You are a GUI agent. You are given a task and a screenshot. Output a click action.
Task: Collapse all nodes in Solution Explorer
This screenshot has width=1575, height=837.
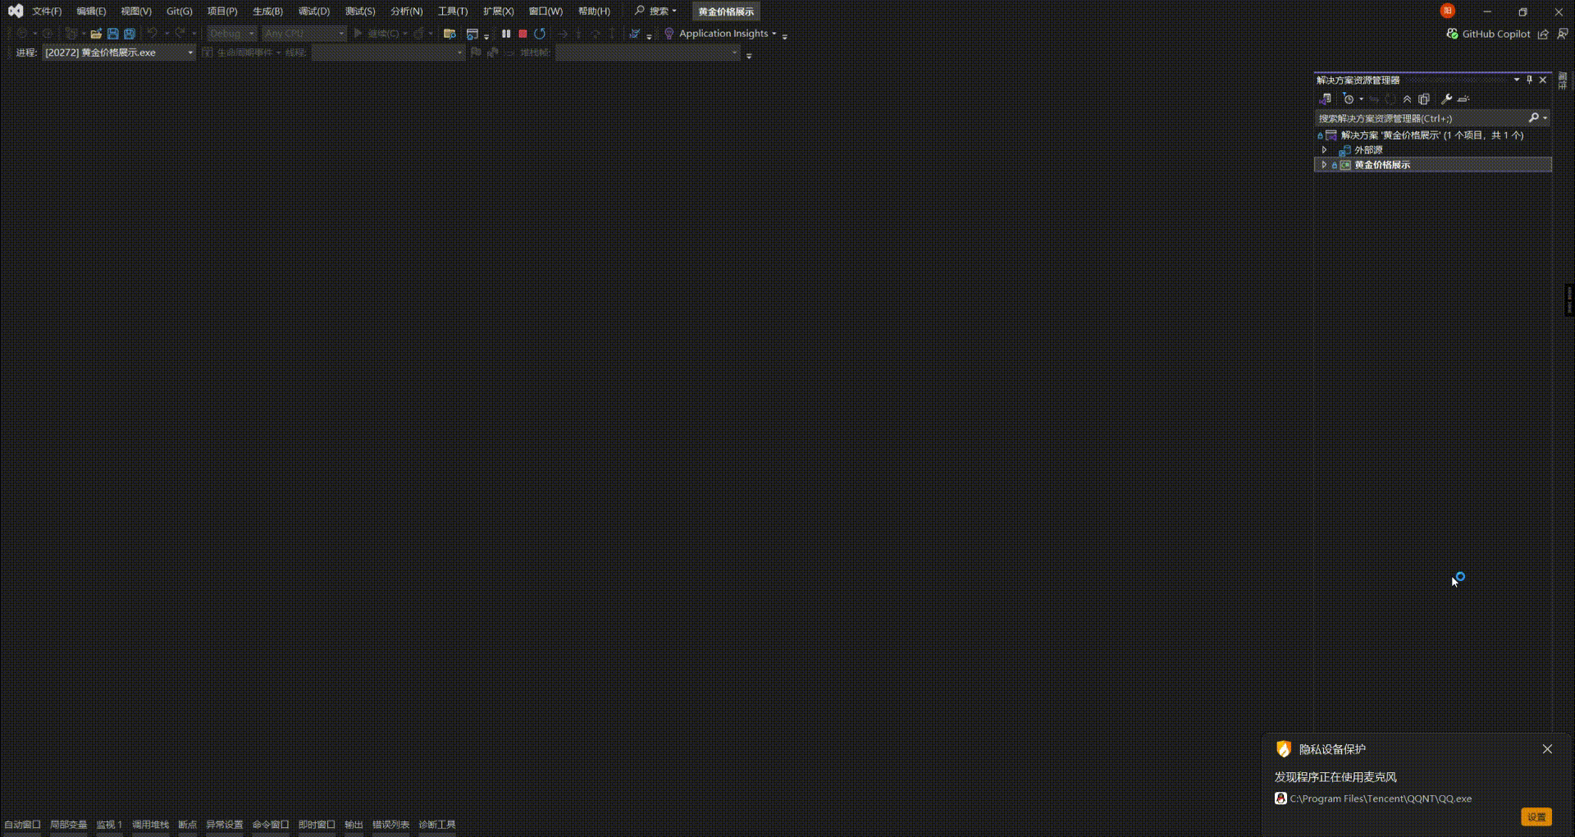tap(1408, 98)
